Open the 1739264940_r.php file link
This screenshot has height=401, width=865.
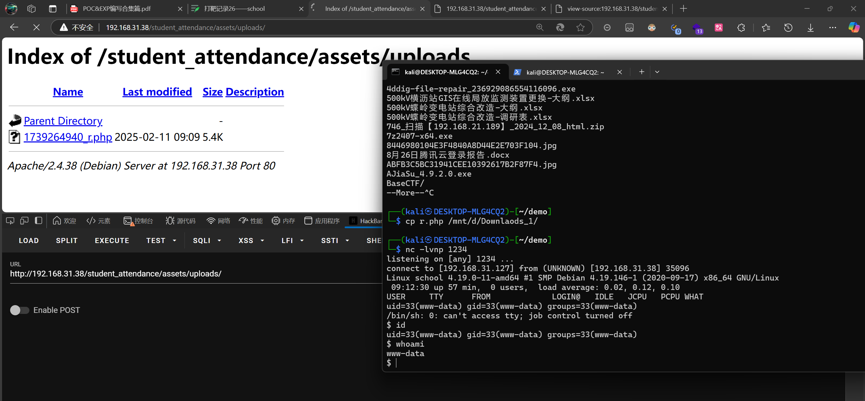point(68,137)
